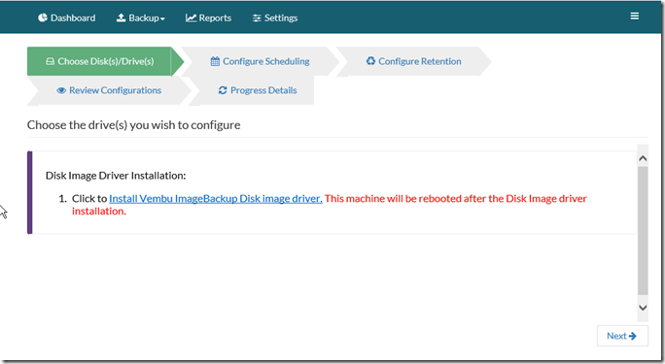Click the Reports chart icon
Screen dimensions: 665x364
(191, 17)
